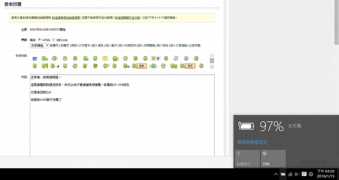
Task: Insert the emoticon with purple car
Action: [x=126, y=66]
